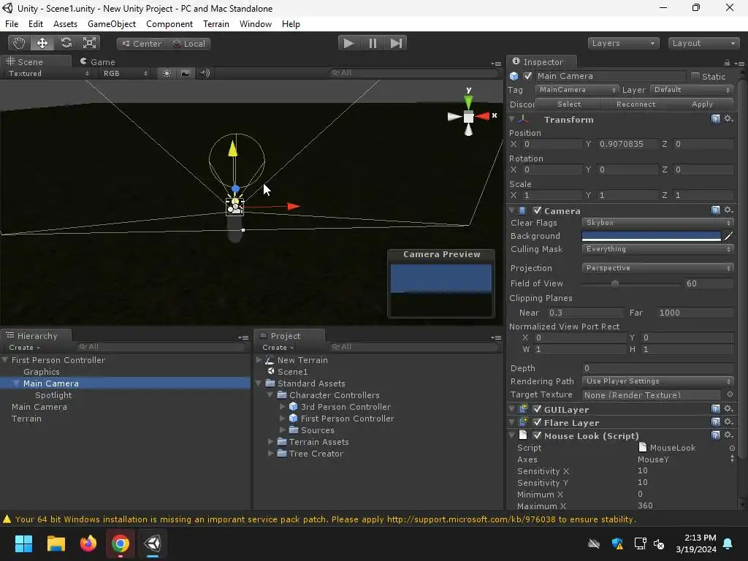Select the Scale tool
This screenshot has width=748, height=561.
click(x=89, y=43)
